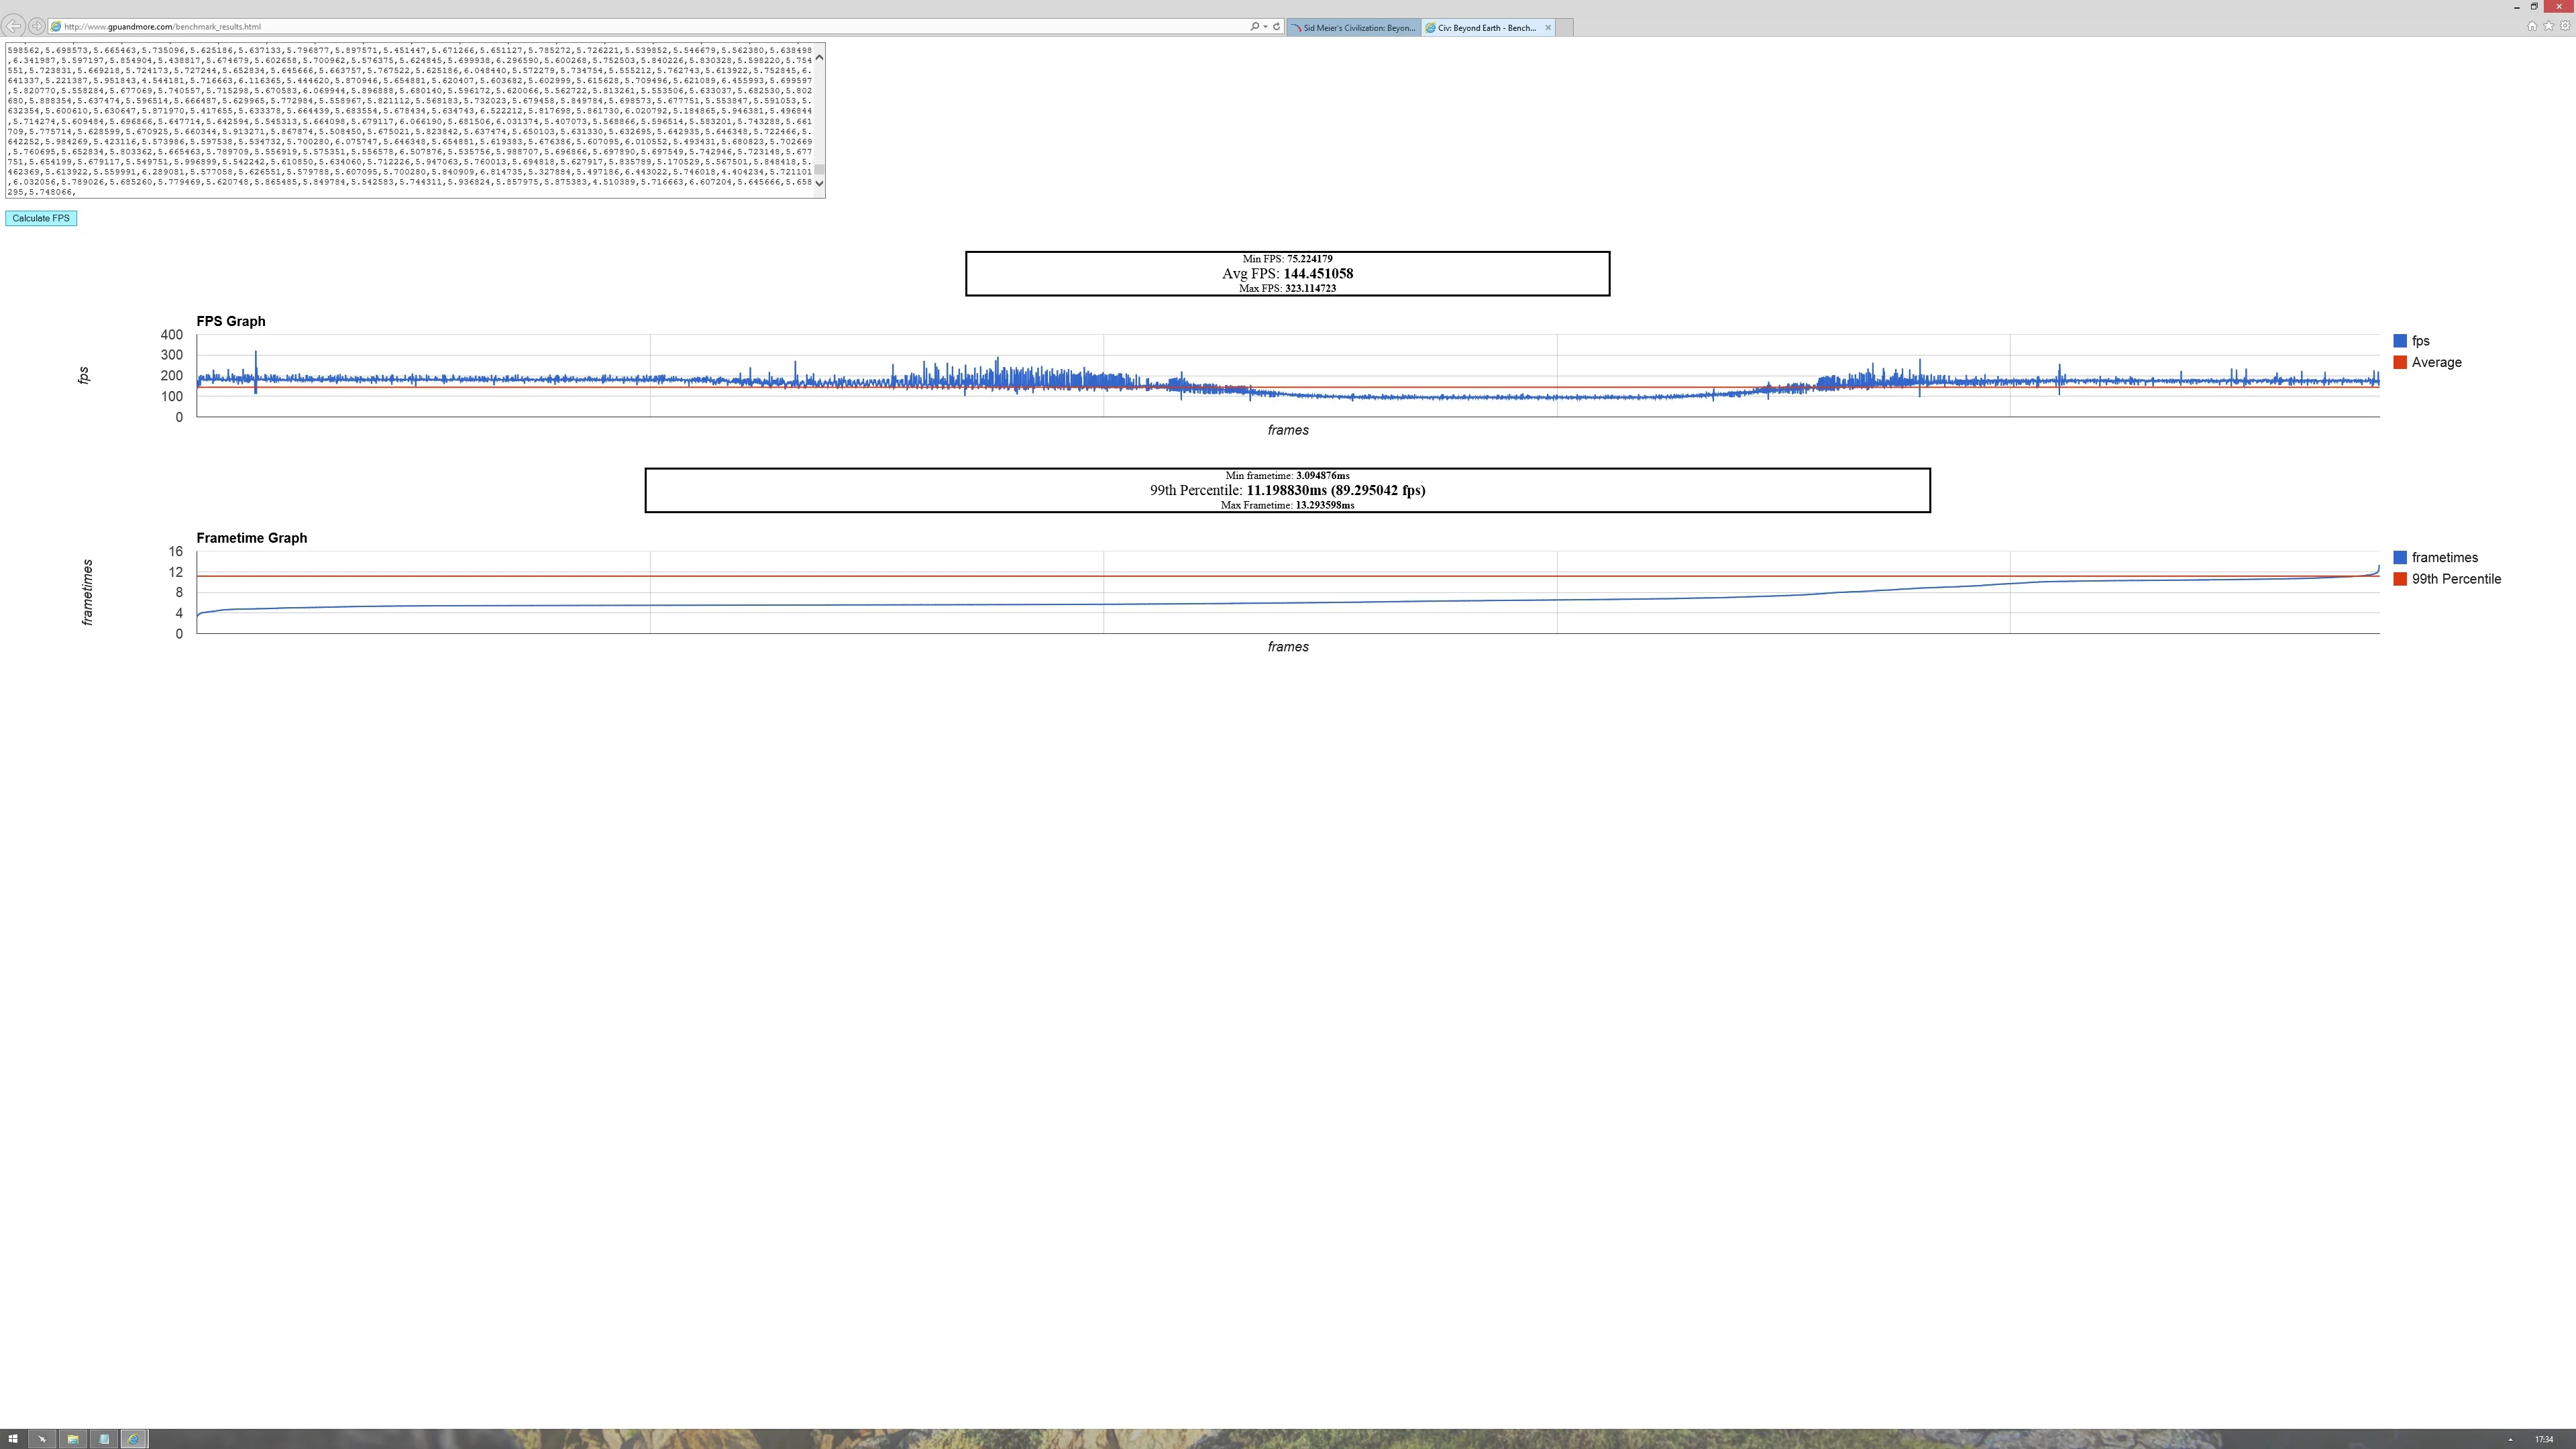
Task: Open the jet plane app in taskbar
Action: coord(42,1439)
